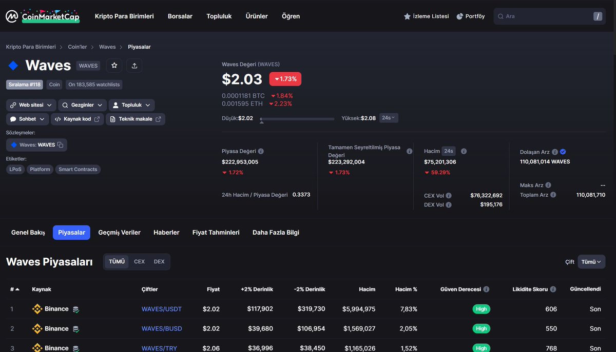Click the Binance logo in WAVES/BUSD row
The height and width of the screenshot is (352, 616).
[37, 328]
